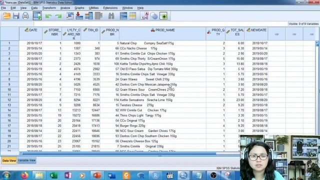The image size is (320, 180).
Task: Open OneNote from the taskbar
Action: 68,175
